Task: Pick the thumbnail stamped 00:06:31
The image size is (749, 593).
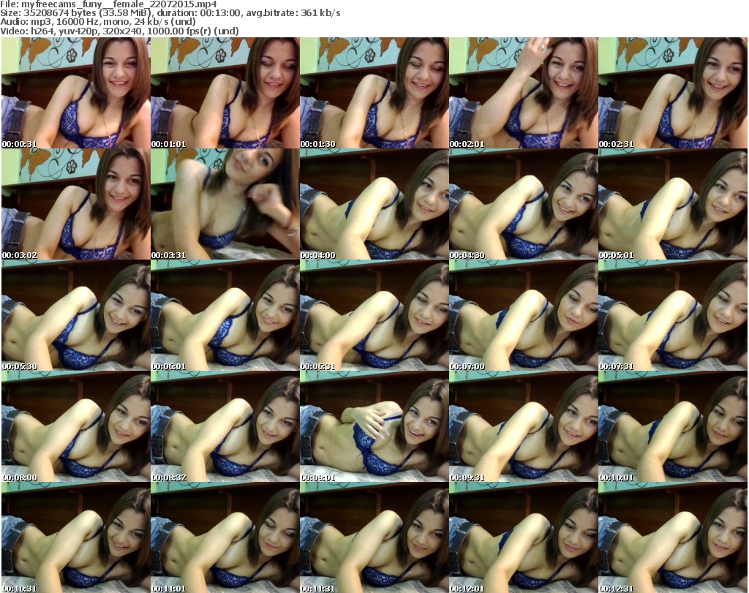Action: coord(374,315)
